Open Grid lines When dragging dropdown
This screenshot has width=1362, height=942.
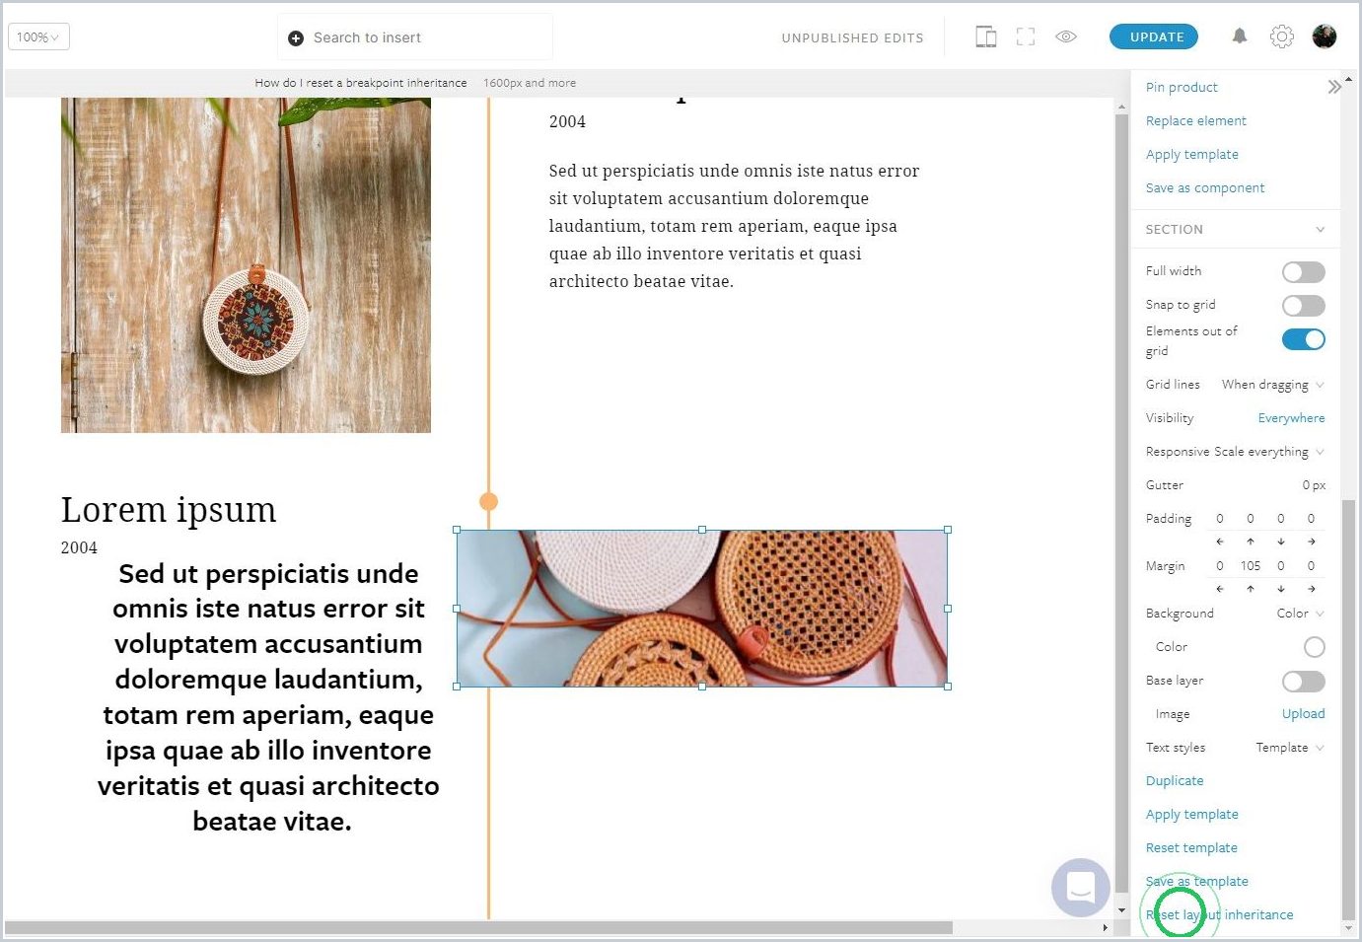pos(1272,385)
